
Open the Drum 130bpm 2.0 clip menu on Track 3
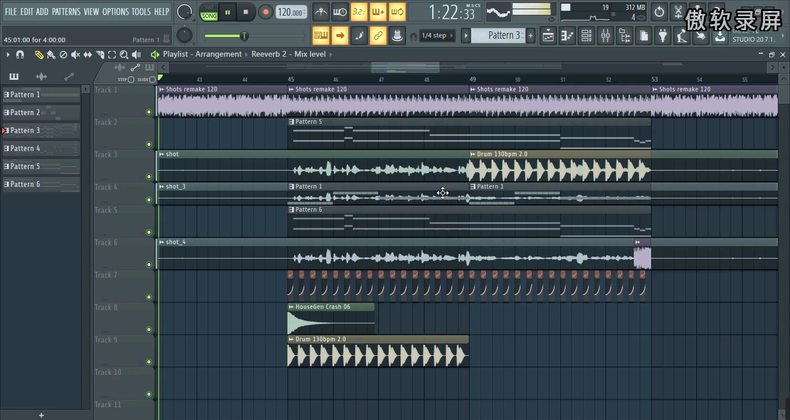(x=473, y=154)
